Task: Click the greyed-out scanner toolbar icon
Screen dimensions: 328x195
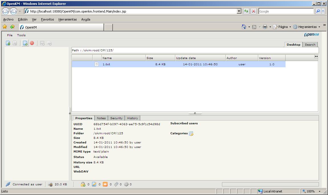Action: click(x=42, y=43)
